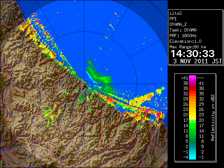Click the 'Reflectivity in dBZ' legend label
224x168 pixels.
click(213, 118)
